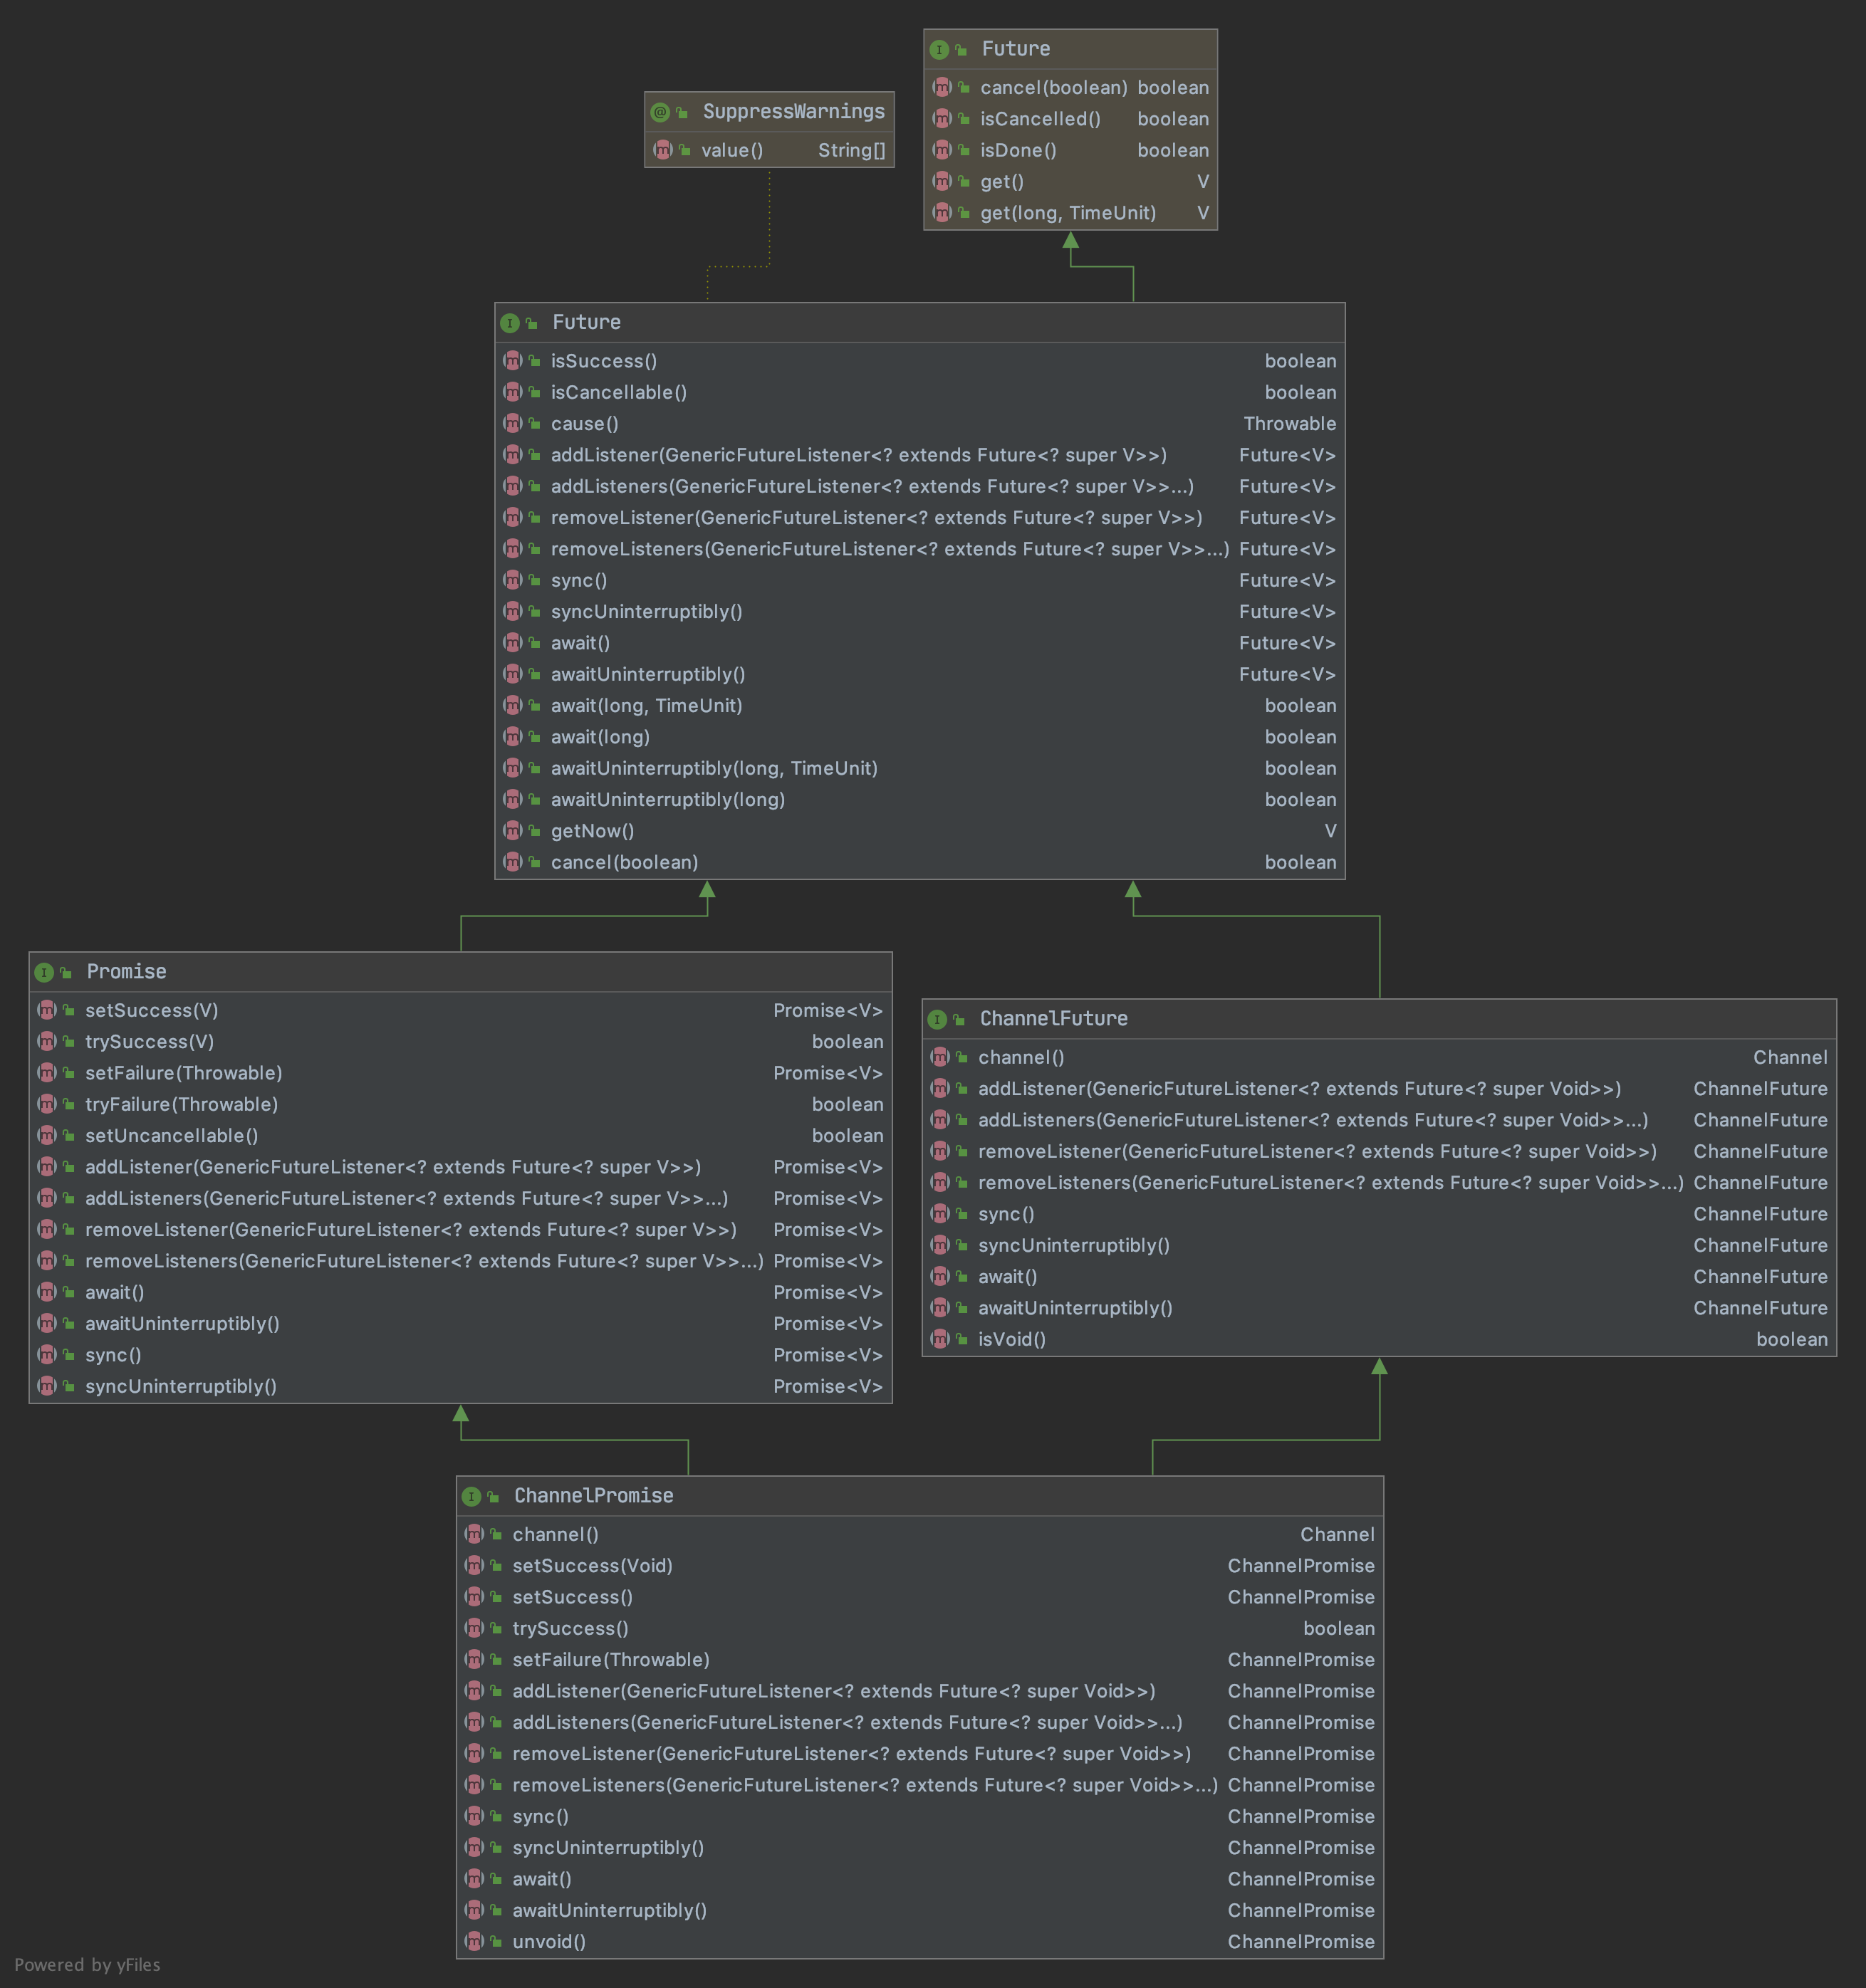Click the method icon beside awaitUninterruptibly(long)
1866x1988 pixels.
point(513,800)
